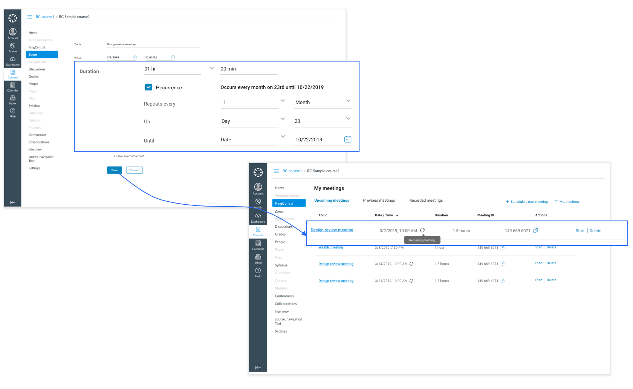The image size is (633, 389).
Task: Open Grades in left window course menu
Action: click(x=34, y=77)
